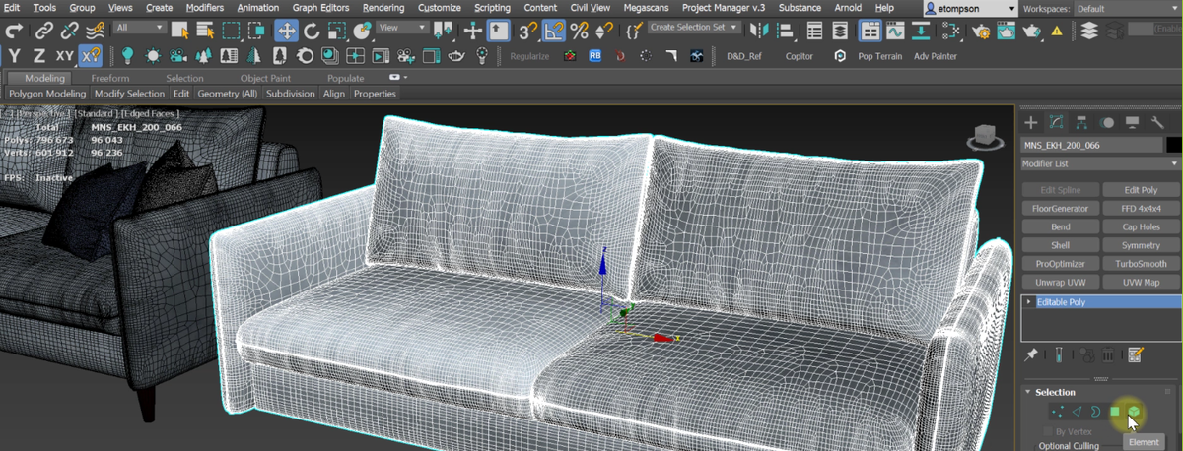Open the Workspaces Default dropdown
This screenshot has height=451, width=1183.
point(1127,8)
